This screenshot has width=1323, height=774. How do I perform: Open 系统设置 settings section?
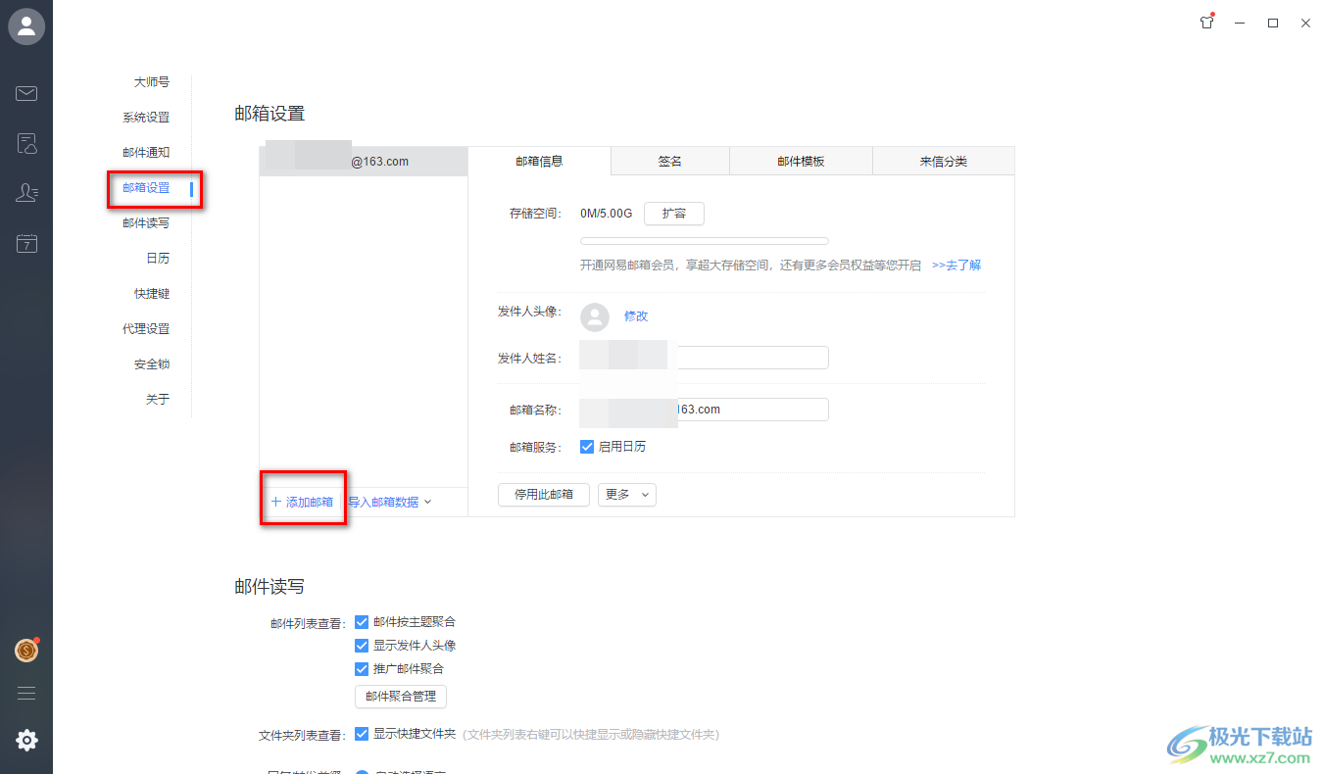pyautogui.click(x=146, y=118)
